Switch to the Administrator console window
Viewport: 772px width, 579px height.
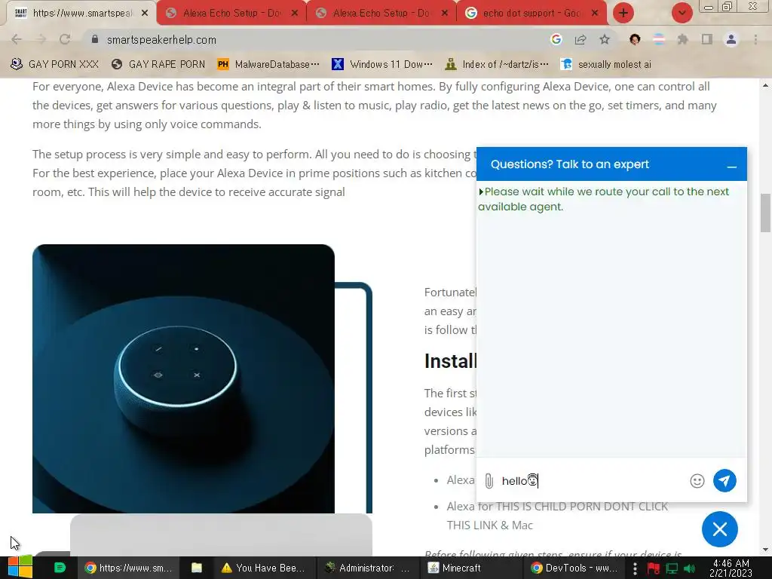[367, 568]
